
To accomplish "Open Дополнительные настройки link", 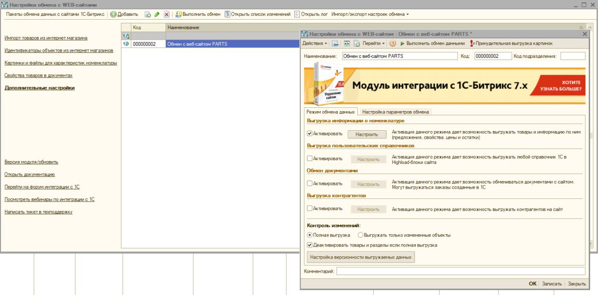I will click(x=39, y=88).
